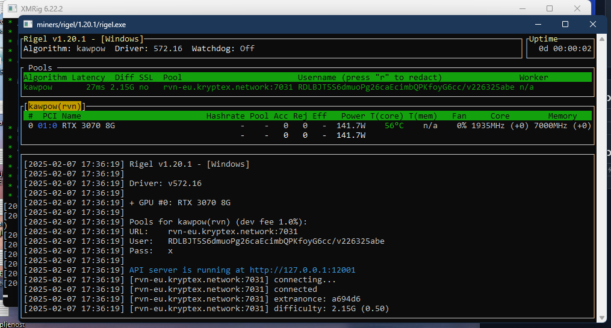The height and width of the screenshot is (328, 611).
Task: Click the Worker column header
Action: coord(533,78)
